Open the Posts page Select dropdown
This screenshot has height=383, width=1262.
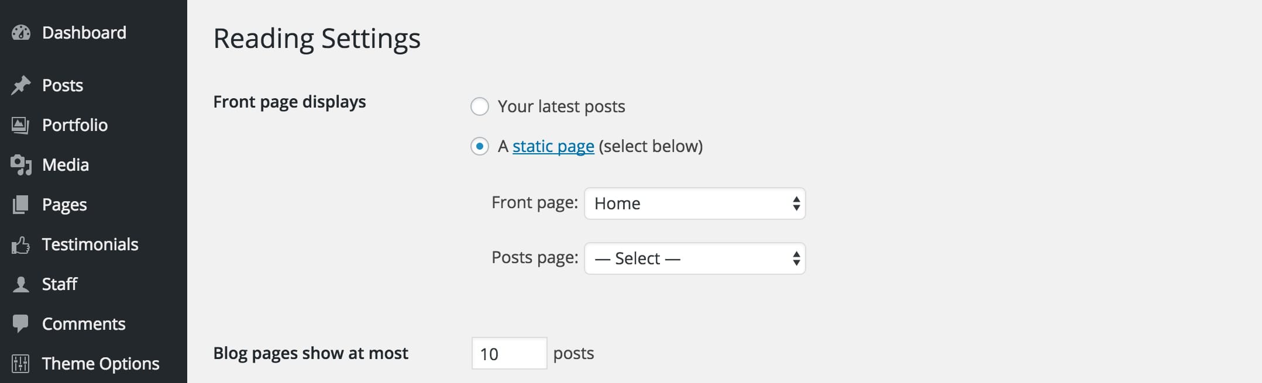[x=694, y=258]
